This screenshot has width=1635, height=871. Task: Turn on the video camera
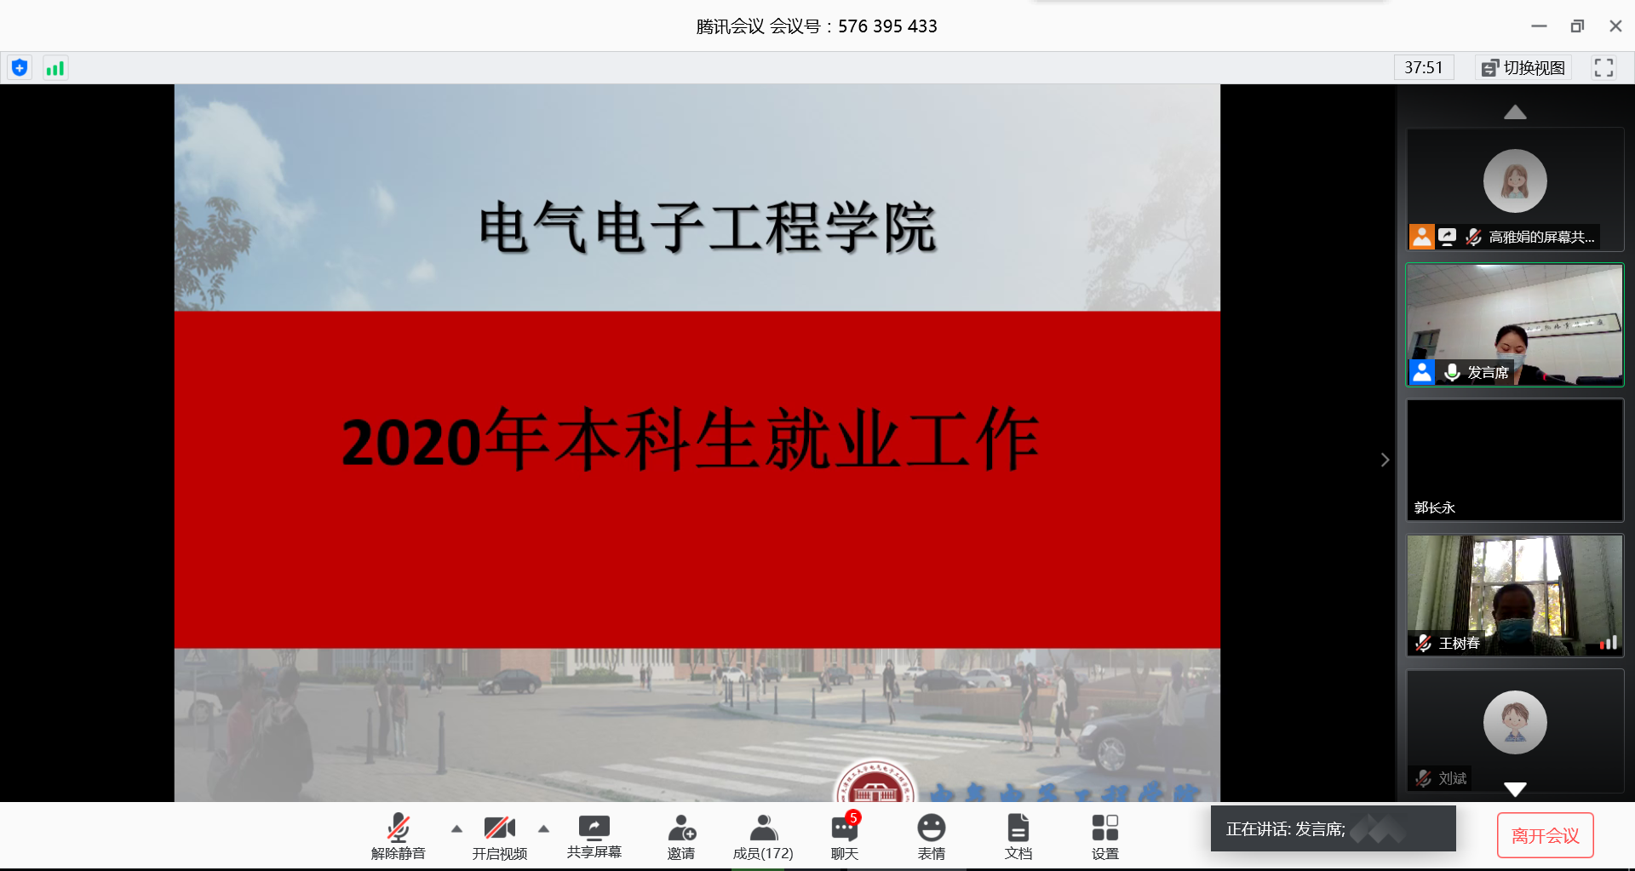coord(500,836)
